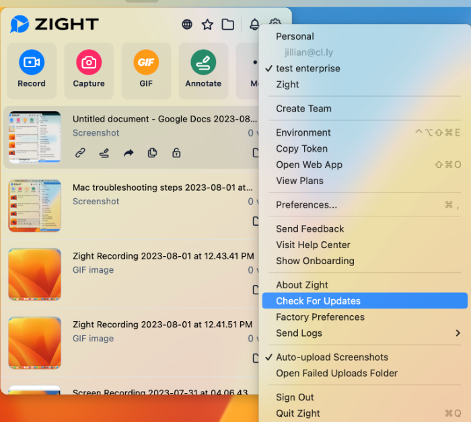
Task: Create a GIF recording
Action: [146, 70]
